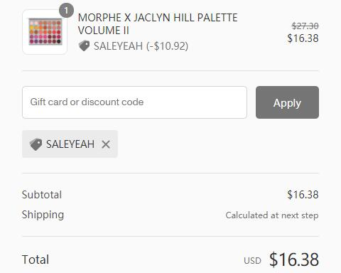This screenshot has width=341, height=273.
Task: Click the SALEYEAH (-$10.92) discount text
Action: pos(141,46)
